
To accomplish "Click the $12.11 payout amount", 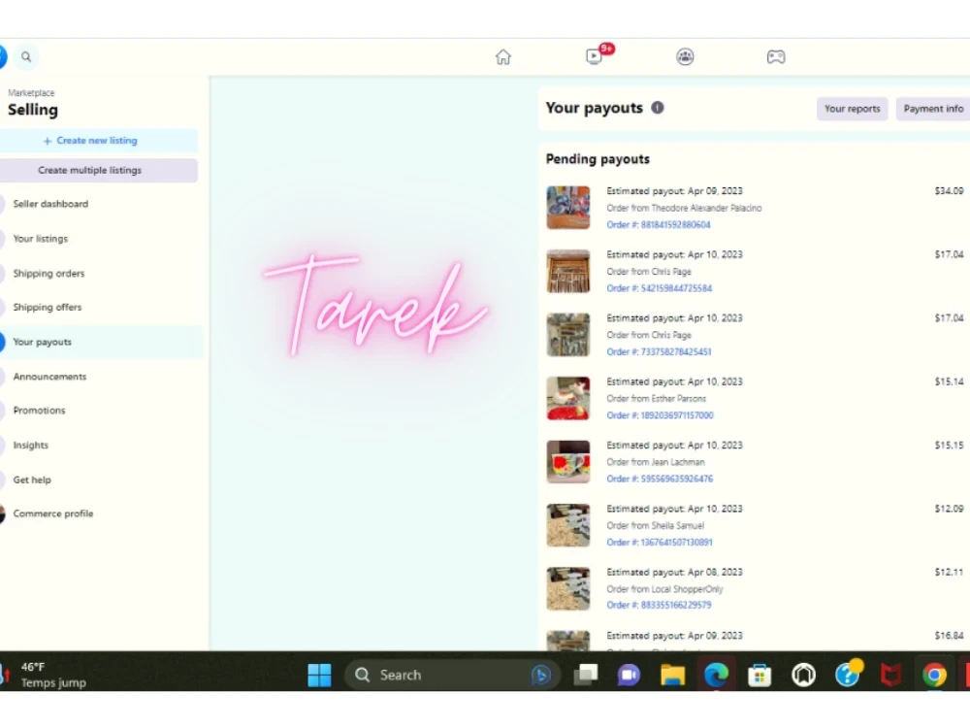I will 949,572.
